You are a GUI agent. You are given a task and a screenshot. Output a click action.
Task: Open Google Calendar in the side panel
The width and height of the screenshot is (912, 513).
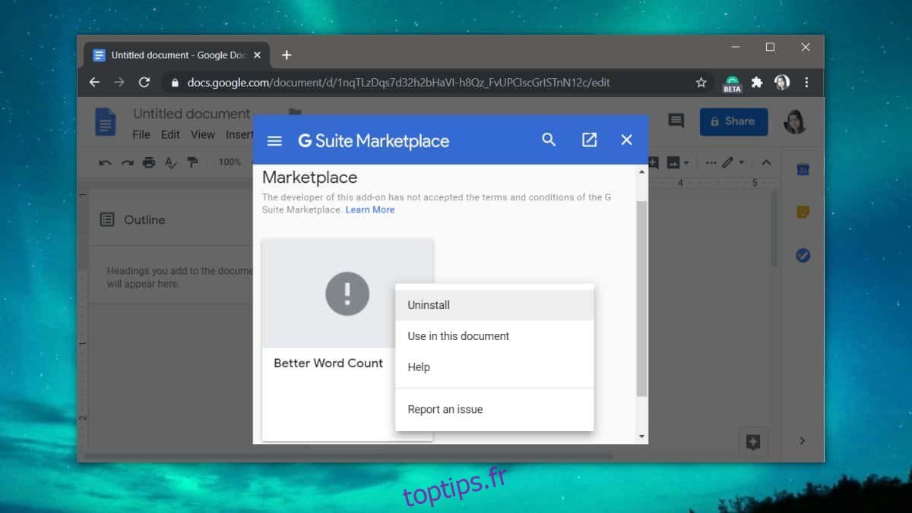coord(803,170)
